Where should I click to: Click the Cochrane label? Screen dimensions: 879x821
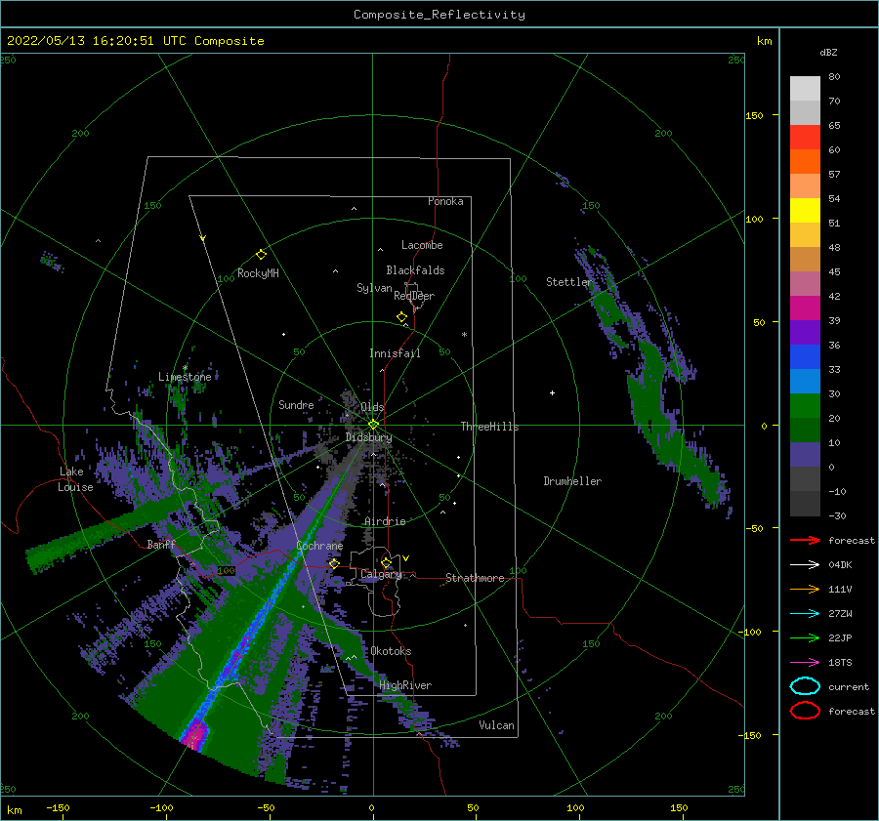pyautogui.click(x=319, y=546)
